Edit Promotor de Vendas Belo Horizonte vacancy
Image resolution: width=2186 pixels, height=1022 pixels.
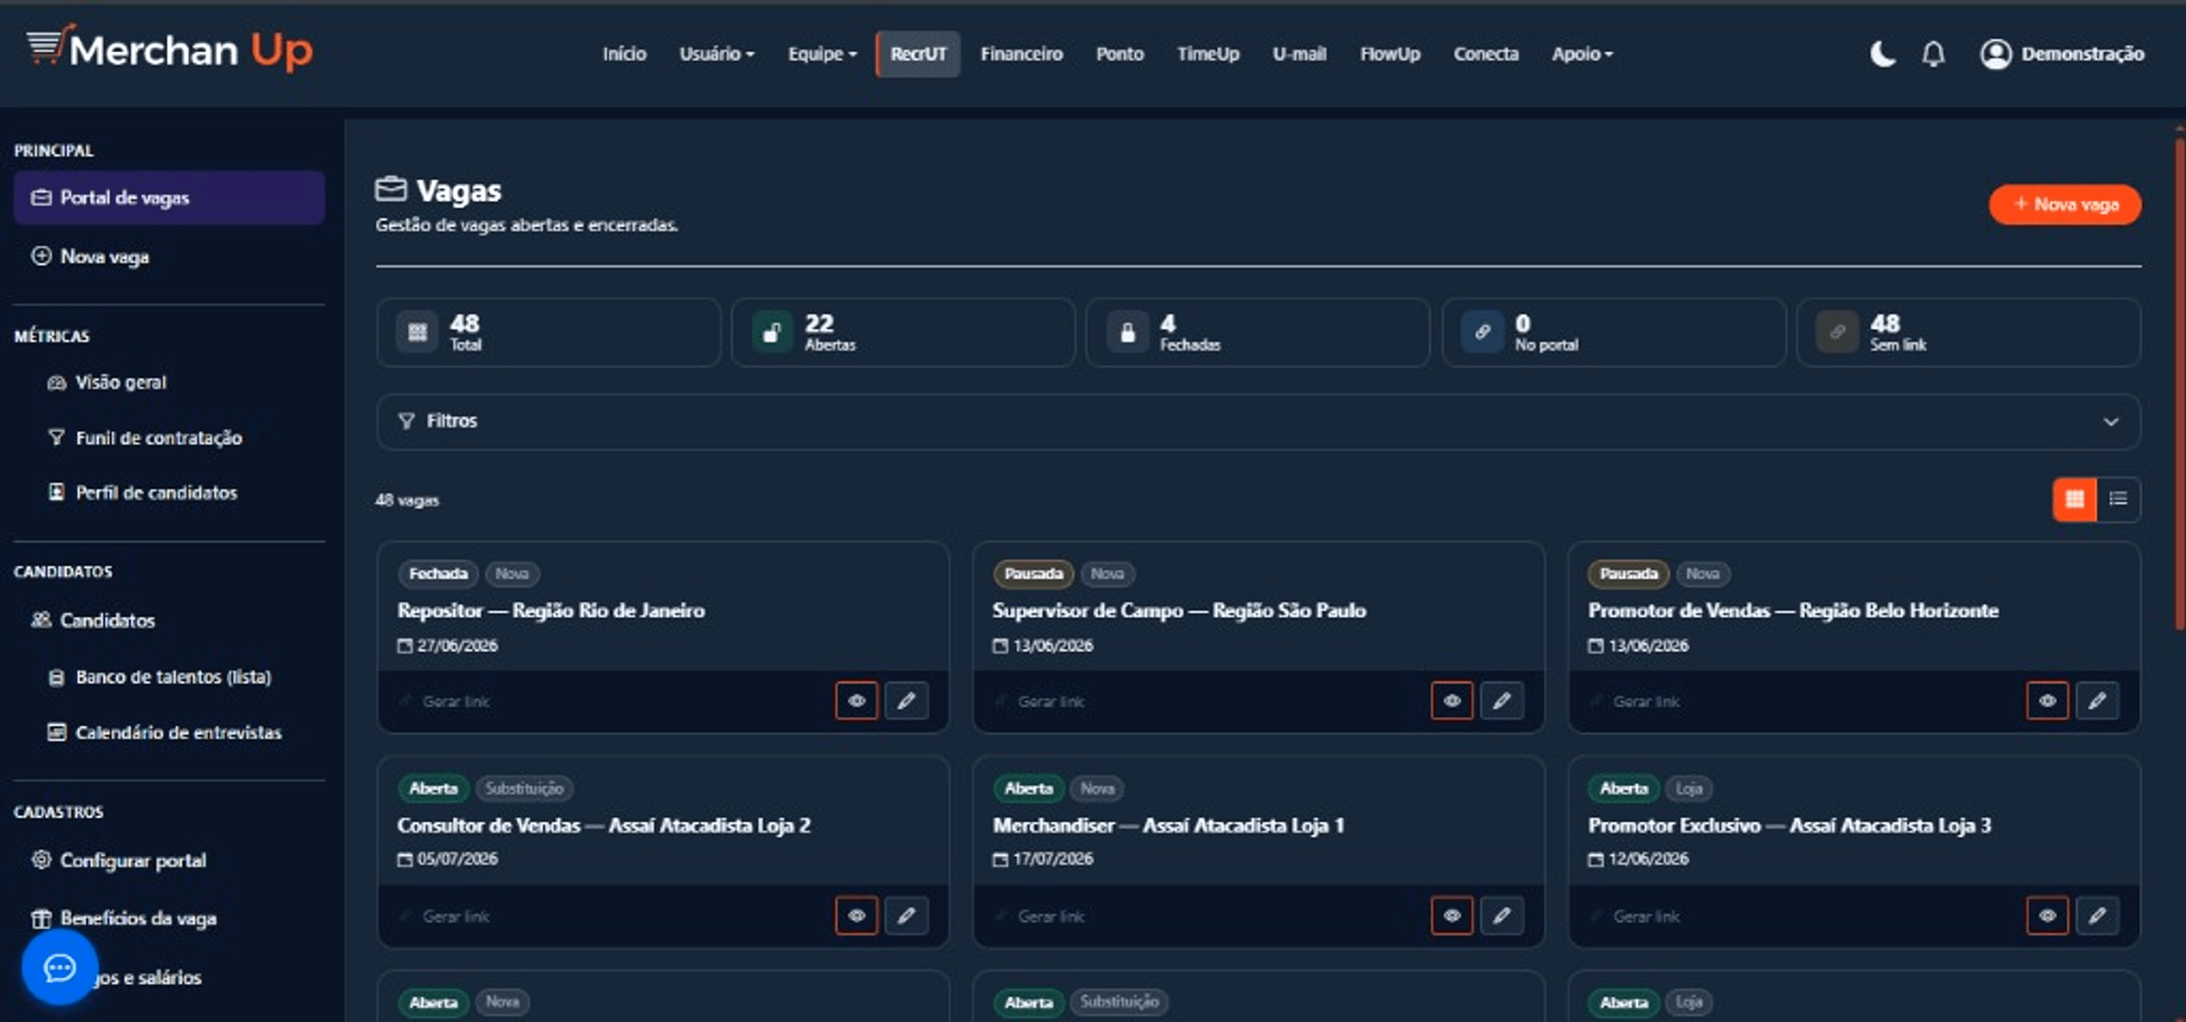coord(2098,700)
